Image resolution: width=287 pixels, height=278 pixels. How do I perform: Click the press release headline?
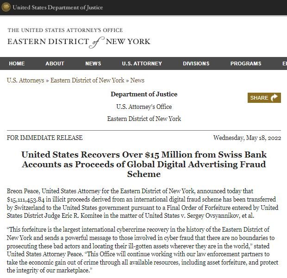pos(144,164)
